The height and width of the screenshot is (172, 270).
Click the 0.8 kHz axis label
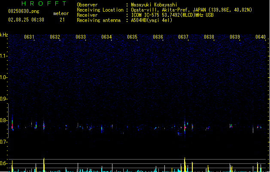(x=3, y=120)
